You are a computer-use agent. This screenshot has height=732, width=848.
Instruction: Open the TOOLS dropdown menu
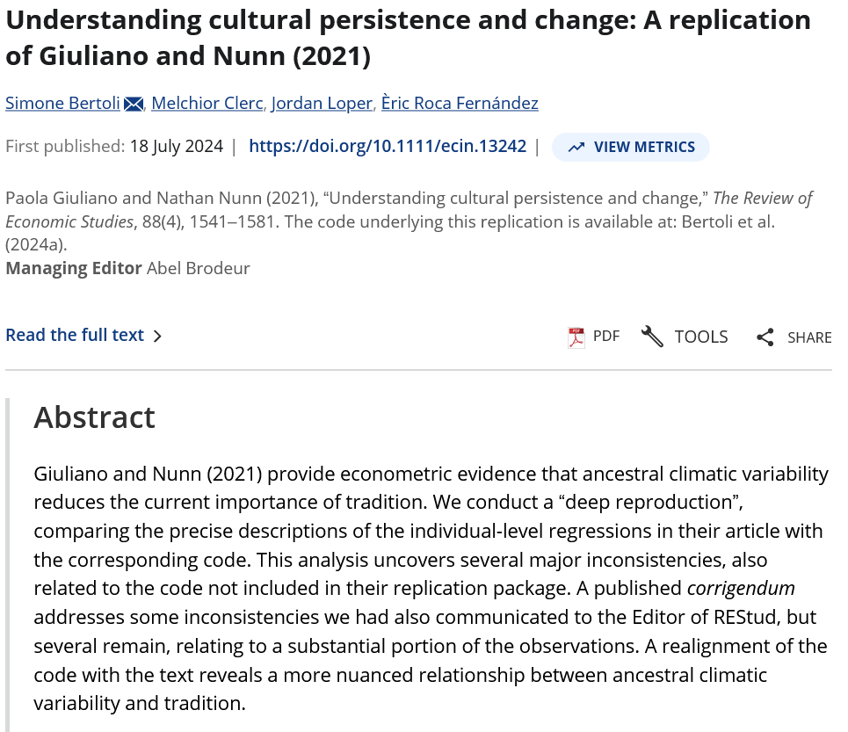701,337
